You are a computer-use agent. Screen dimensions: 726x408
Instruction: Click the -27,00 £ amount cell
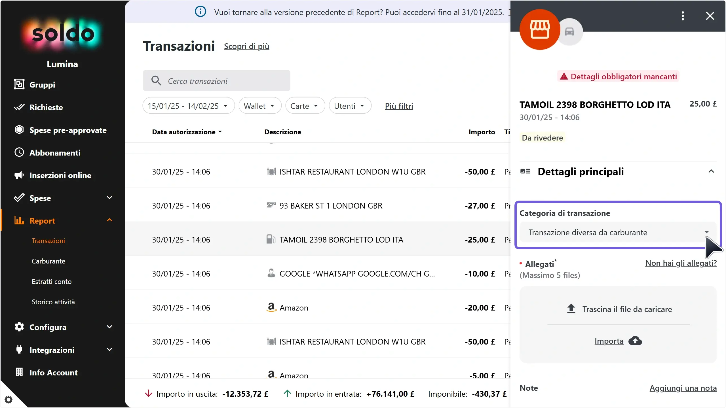(x=480, y=206)
